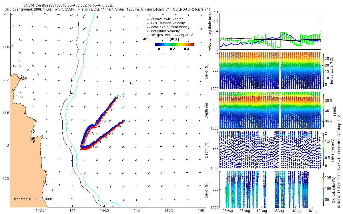Click the 06Aug tick label on the time axis
This screenshot has width=343, height=214.
pyautogui.click(x=228, y=211)
